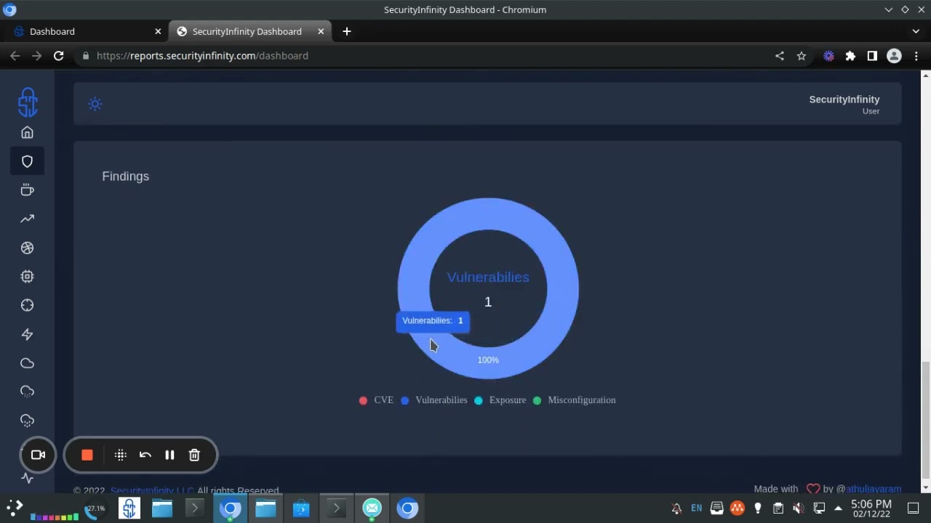
Task: Pause the screen recording
Action: click(x=169, y=455)
